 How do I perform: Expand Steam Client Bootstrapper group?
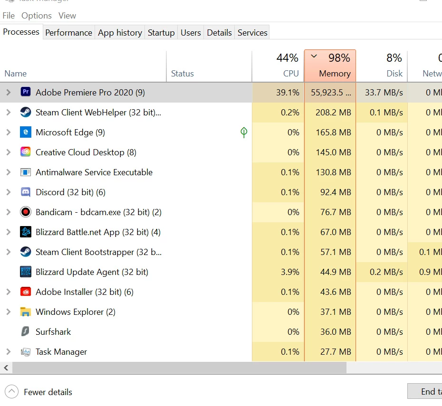click(9, 252)
